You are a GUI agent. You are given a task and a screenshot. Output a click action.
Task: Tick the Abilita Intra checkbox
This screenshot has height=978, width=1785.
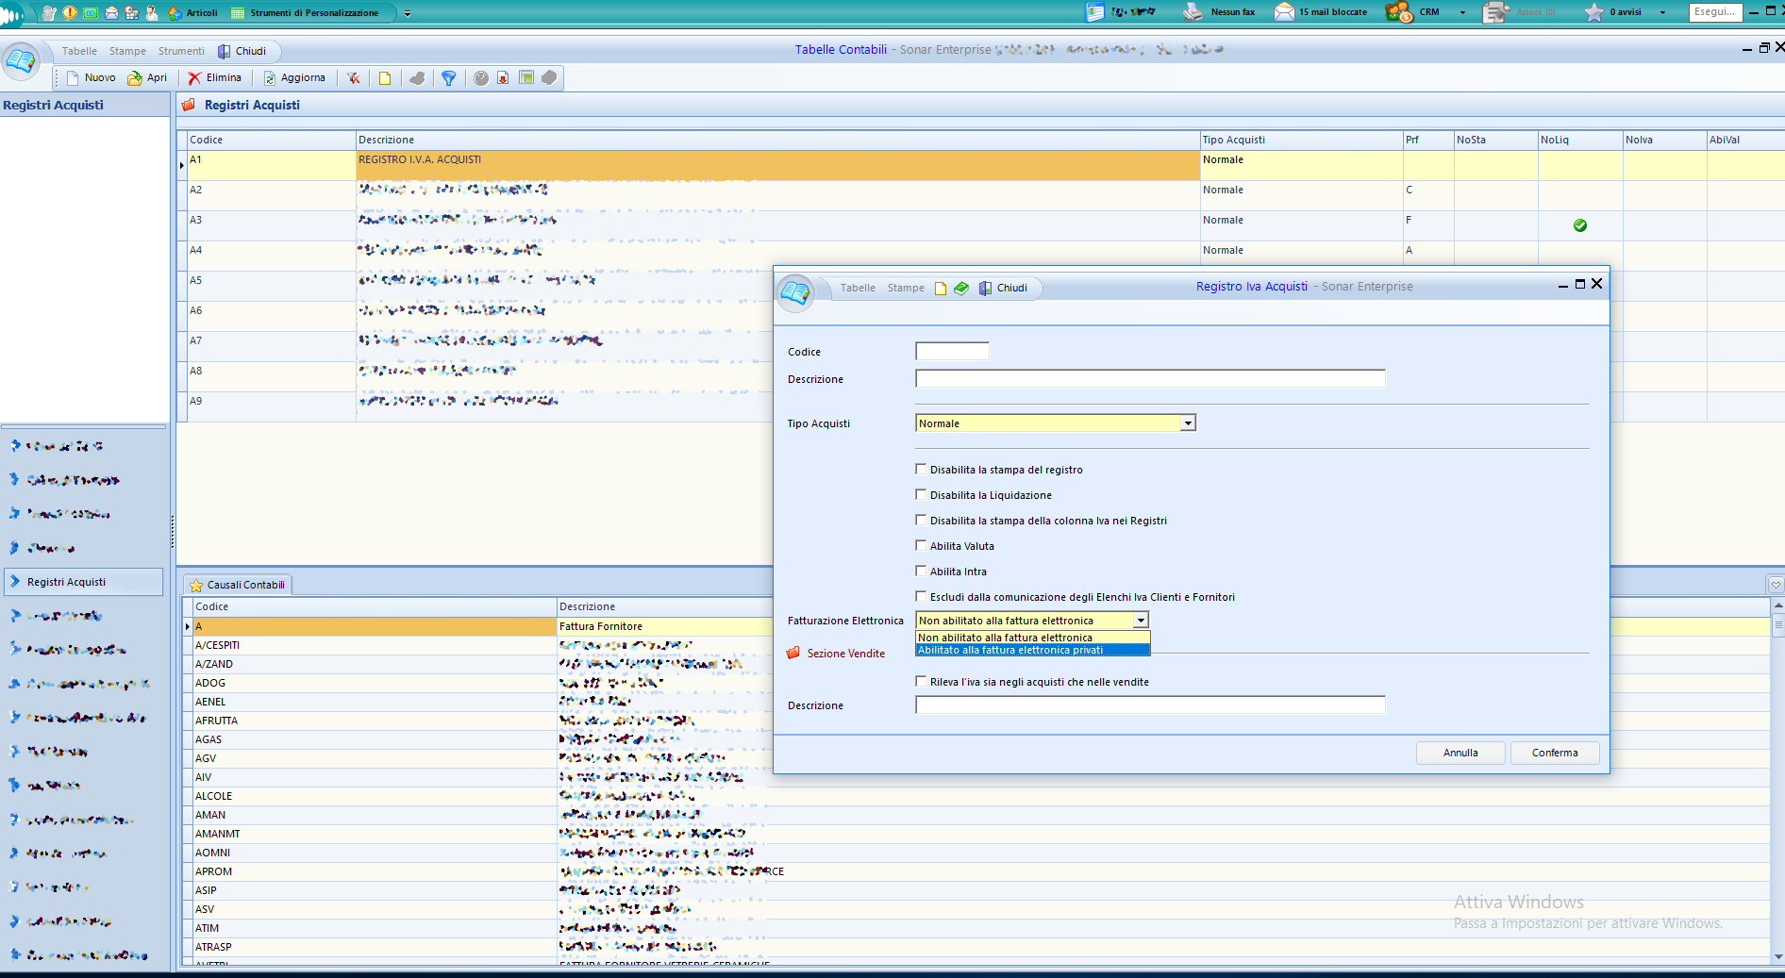pos(921,571)
